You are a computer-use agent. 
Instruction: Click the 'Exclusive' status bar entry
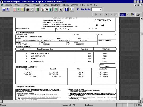(89, 105)
